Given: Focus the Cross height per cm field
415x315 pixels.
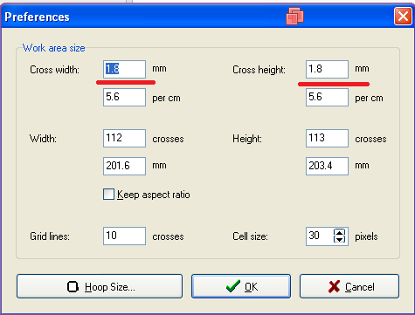Looking at the screenshot, I should [x=327, y=97].
